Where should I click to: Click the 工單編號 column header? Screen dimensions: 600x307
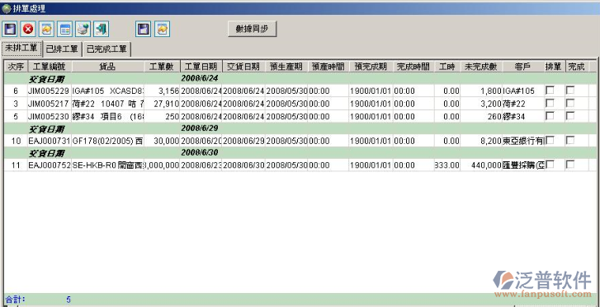click(x=50, y=67)
